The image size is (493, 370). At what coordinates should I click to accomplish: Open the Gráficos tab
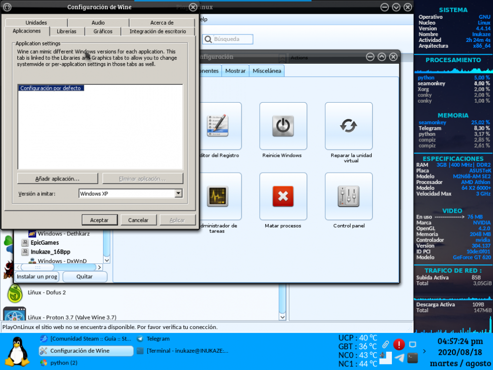103,32
